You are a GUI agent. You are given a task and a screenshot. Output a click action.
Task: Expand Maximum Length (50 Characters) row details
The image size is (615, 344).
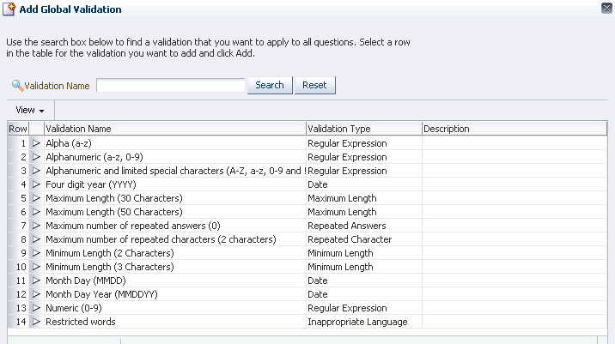tap(36, 212)
